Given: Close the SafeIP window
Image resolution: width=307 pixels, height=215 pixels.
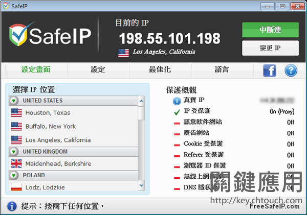Looking at the screenshot, I should [x=297, y=7].
